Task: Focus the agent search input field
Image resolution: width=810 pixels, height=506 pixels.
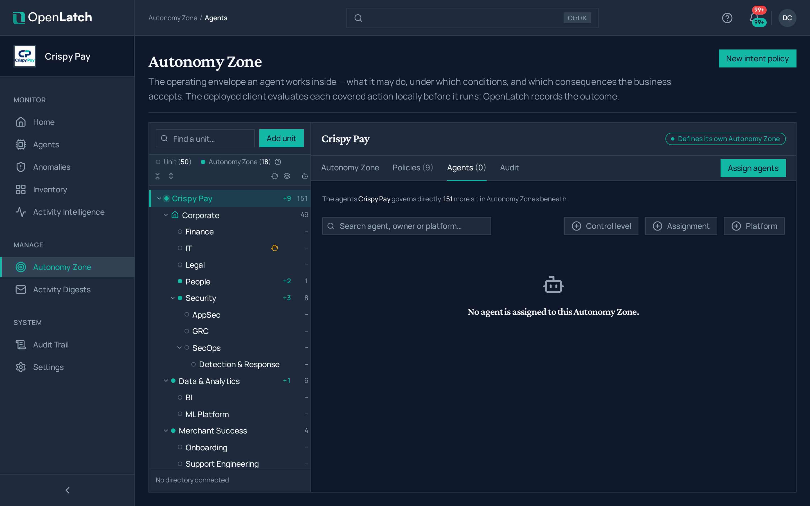Action: (x=406, y=226)
